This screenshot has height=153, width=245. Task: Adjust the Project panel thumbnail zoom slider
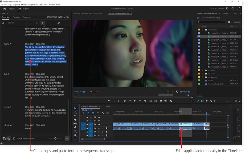coord(215,101)
